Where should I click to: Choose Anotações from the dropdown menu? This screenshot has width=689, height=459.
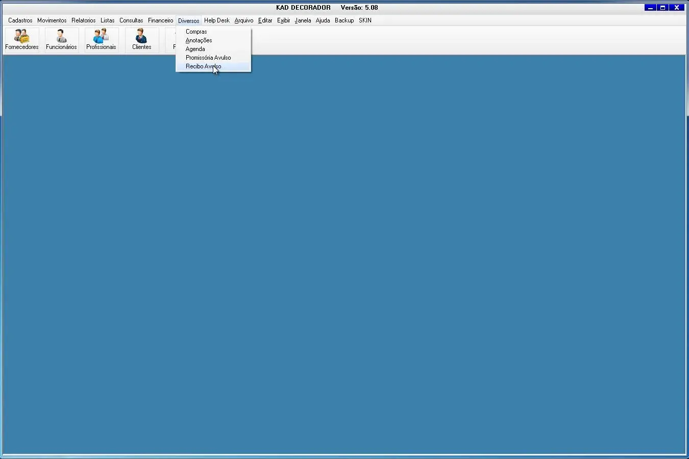click(199, 40)
